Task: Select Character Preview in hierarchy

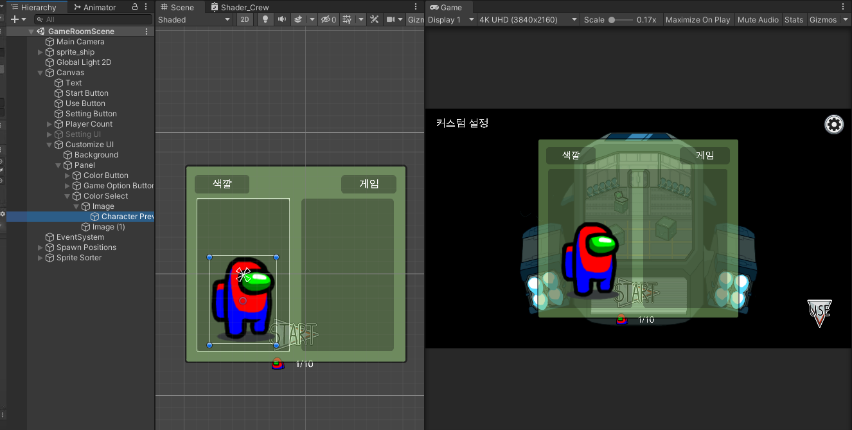Action: point(127,217)
